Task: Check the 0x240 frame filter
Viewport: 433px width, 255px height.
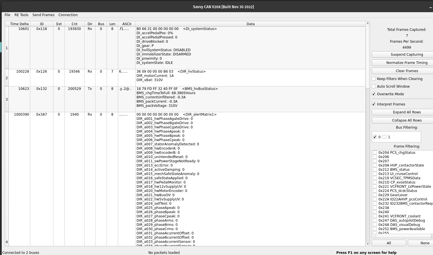Action: pyautogui.click(x=375, y=212)
